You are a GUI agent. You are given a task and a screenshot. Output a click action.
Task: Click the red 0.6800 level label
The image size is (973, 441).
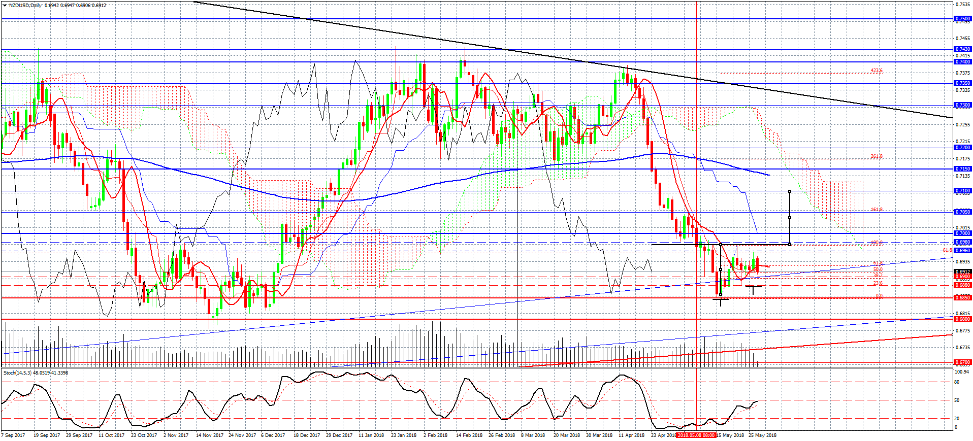point(963,319)
